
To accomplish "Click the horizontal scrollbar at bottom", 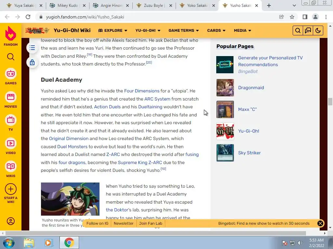I will (155, 233).
